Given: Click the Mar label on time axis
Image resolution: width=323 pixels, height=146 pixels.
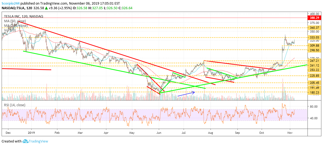Looking at the screenshot, I should coord(80,133).
